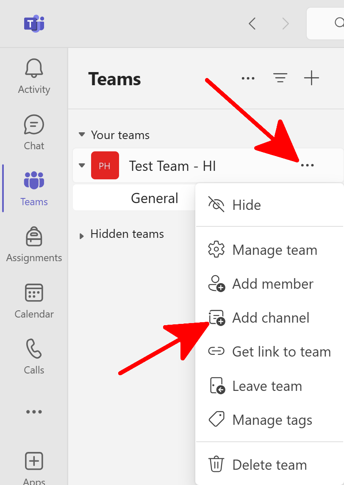344x485 pixels.
Task: Click the Microsoft Teams logo
Action: 34,23
